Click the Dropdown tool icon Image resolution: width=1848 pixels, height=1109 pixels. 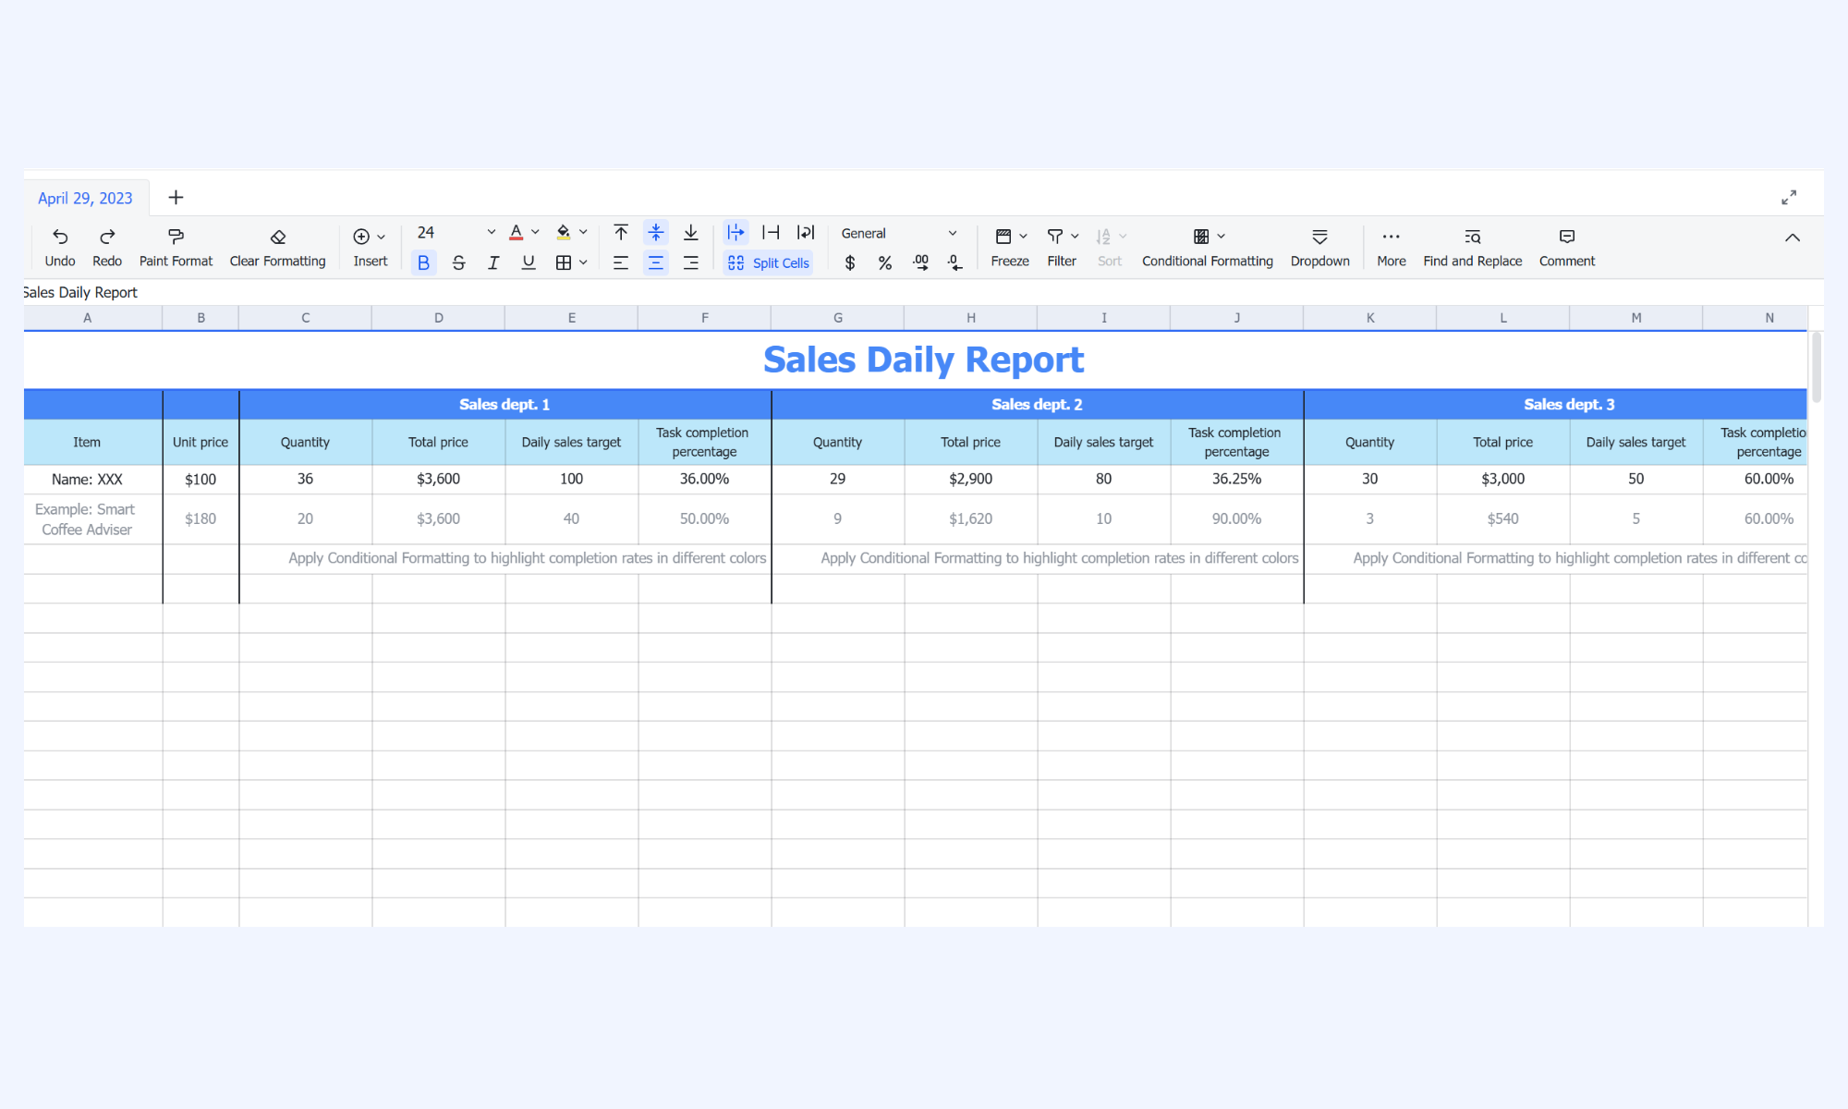pyautogui.click(x=1319, y=237)
